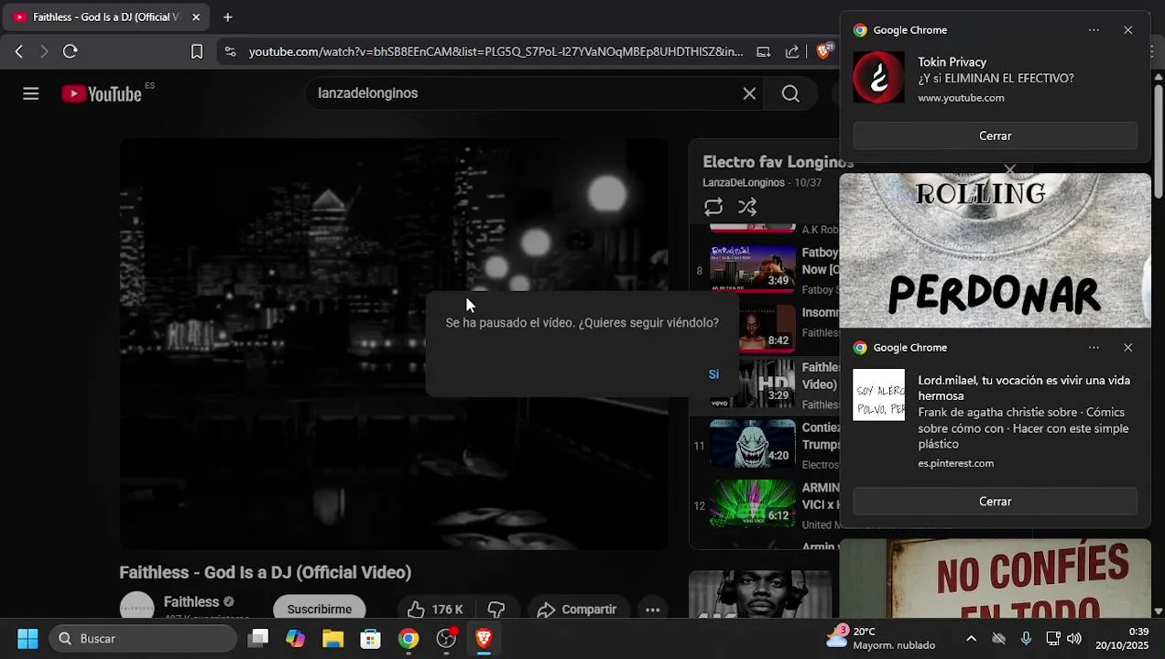Image resolution: width=1165 pixels, height=659 pixels.
Task: Switch to Google Chrome on the taskbar
Action: (x=408, y=639)
